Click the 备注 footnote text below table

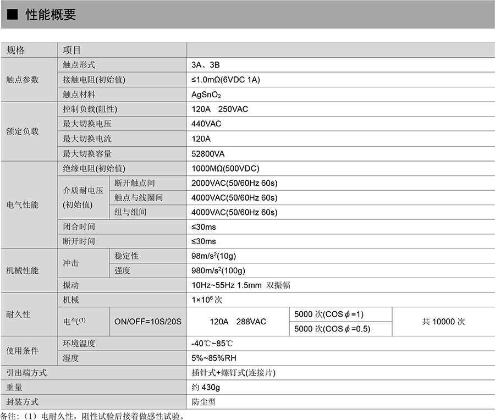[92, 415]
